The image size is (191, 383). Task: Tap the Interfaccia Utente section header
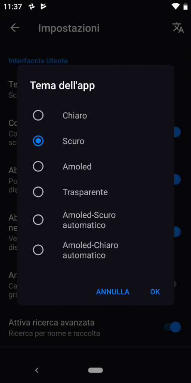pos(38,61)
